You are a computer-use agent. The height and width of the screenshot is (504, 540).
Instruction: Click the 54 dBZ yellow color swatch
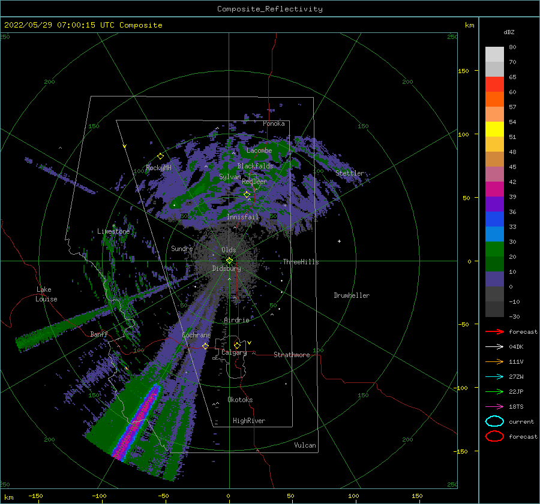pyautogui.click(x=494, y=129)
